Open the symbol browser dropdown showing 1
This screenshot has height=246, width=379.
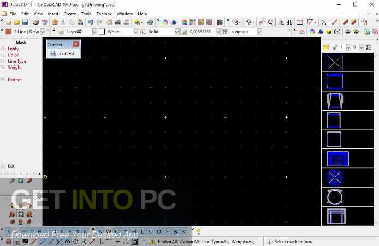coord(348,47)
